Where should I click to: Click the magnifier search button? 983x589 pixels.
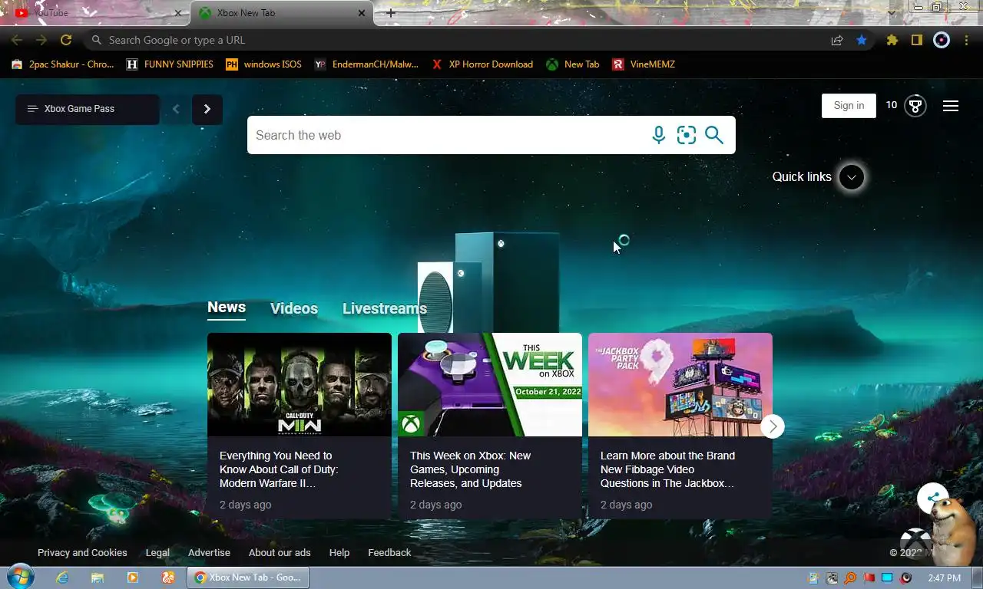pyautogui.click(x=714, y=135)
